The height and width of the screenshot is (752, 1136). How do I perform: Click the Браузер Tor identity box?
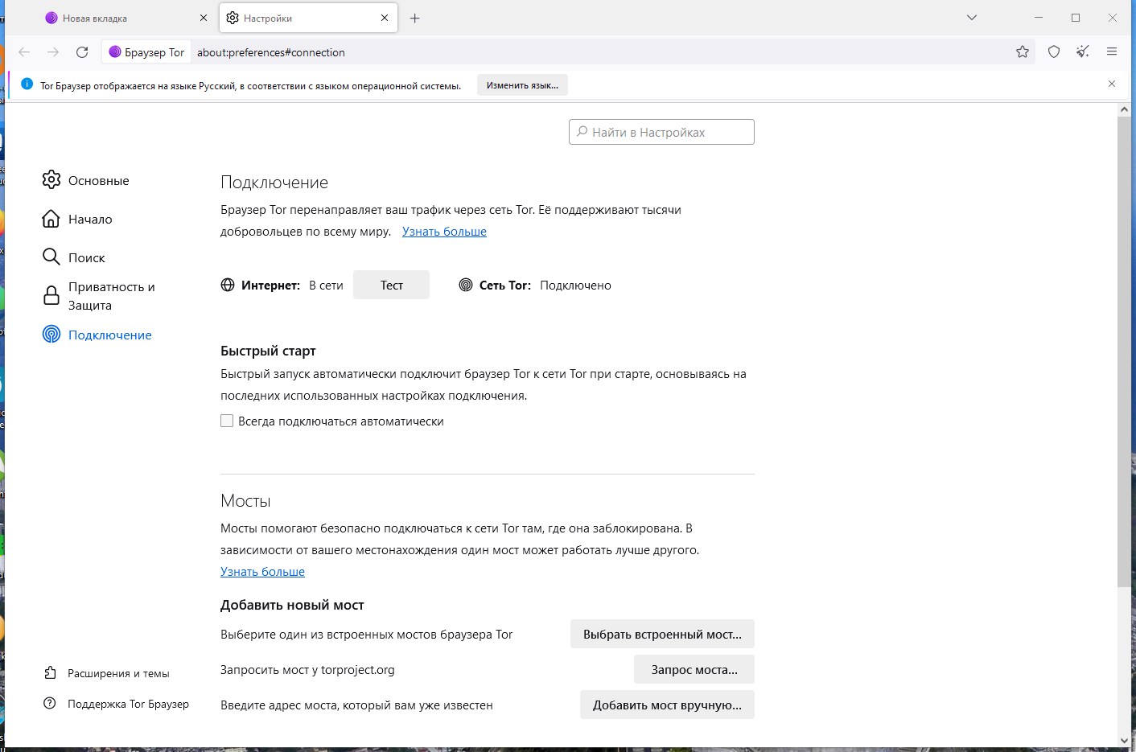(146, 52)
